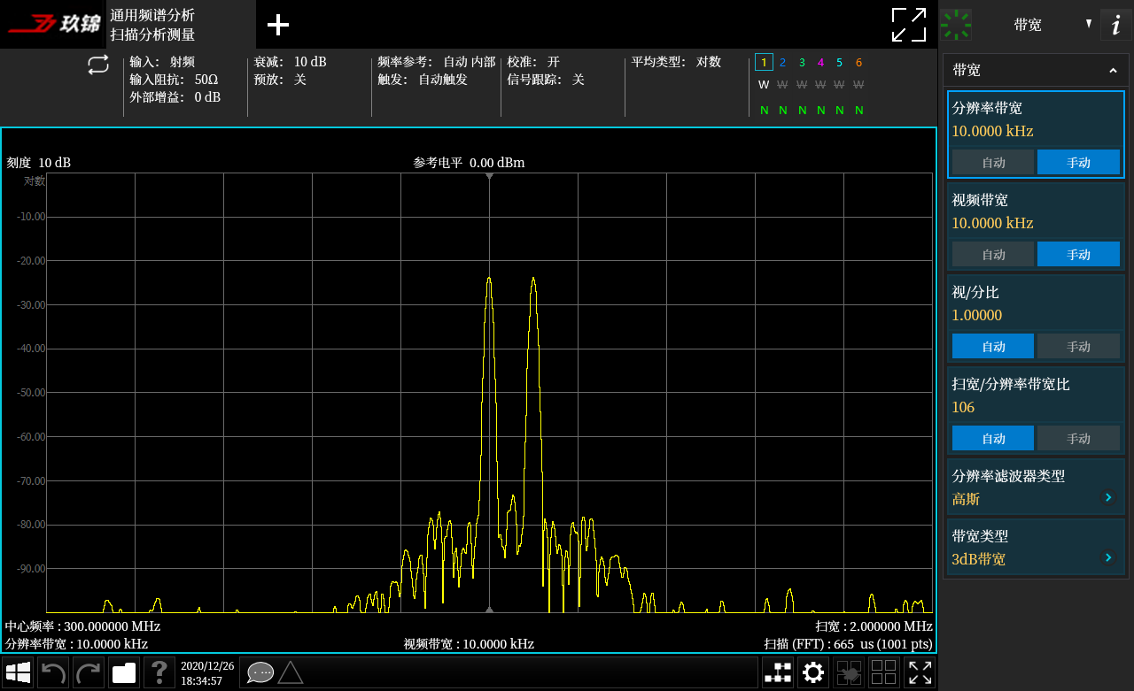
Task: Open the file folder icon
Action: tap(124, 673)
